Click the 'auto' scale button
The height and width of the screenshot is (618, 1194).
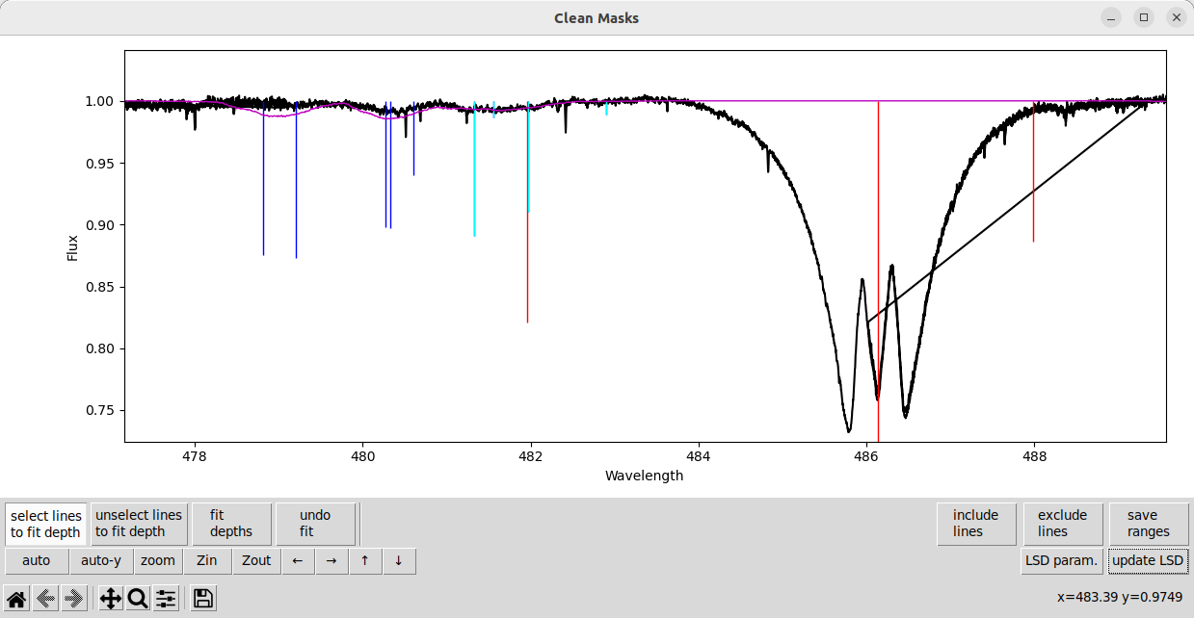point(37,561)
